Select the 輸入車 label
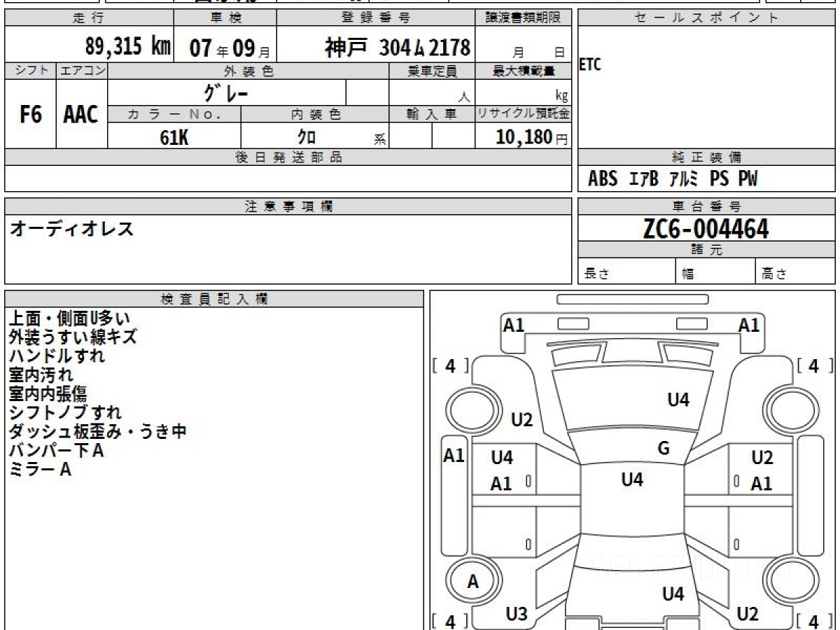The height and width of the screenshot is (630, 840). 432,115
